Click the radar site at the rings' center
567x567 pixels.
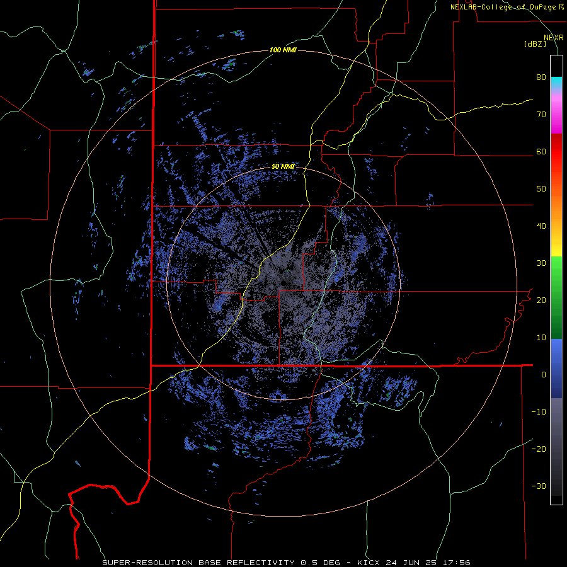[x=284, y=283]
